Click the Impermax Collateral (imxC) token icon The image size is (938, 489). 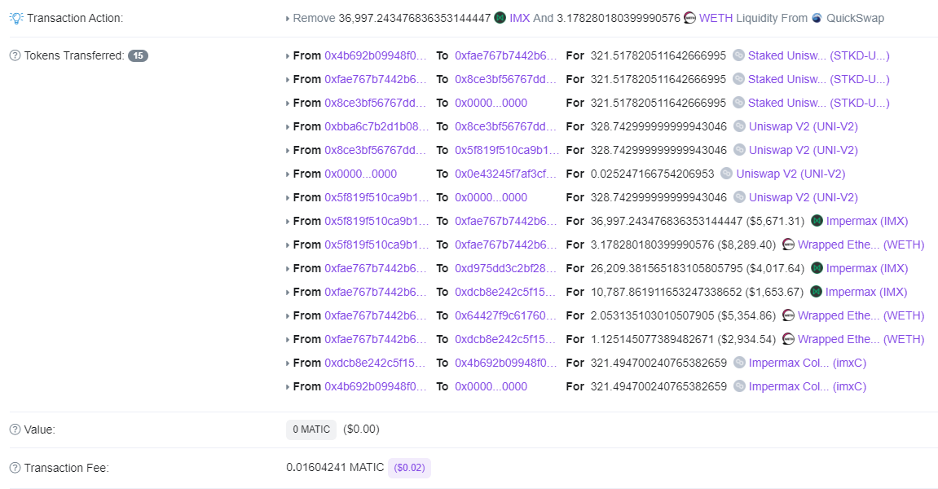(x=739, y=363)
